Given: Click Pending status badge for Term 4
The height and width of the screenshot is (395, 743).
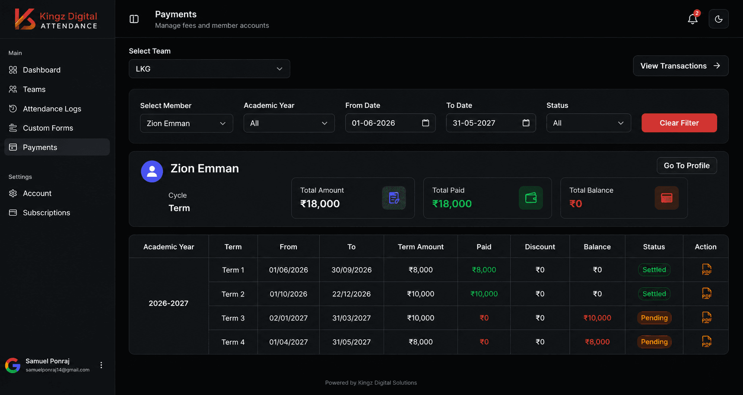Looking at the screenshot, I should (654, 342).
